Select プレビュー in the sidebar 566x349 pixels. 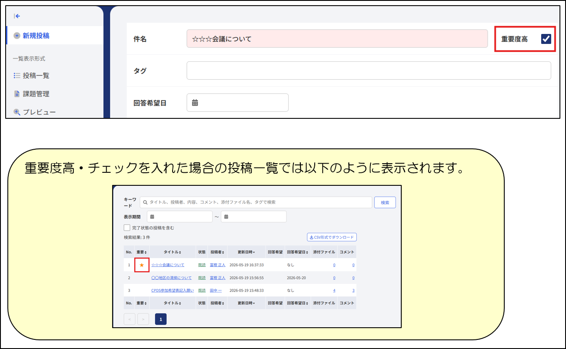(39, 112)
